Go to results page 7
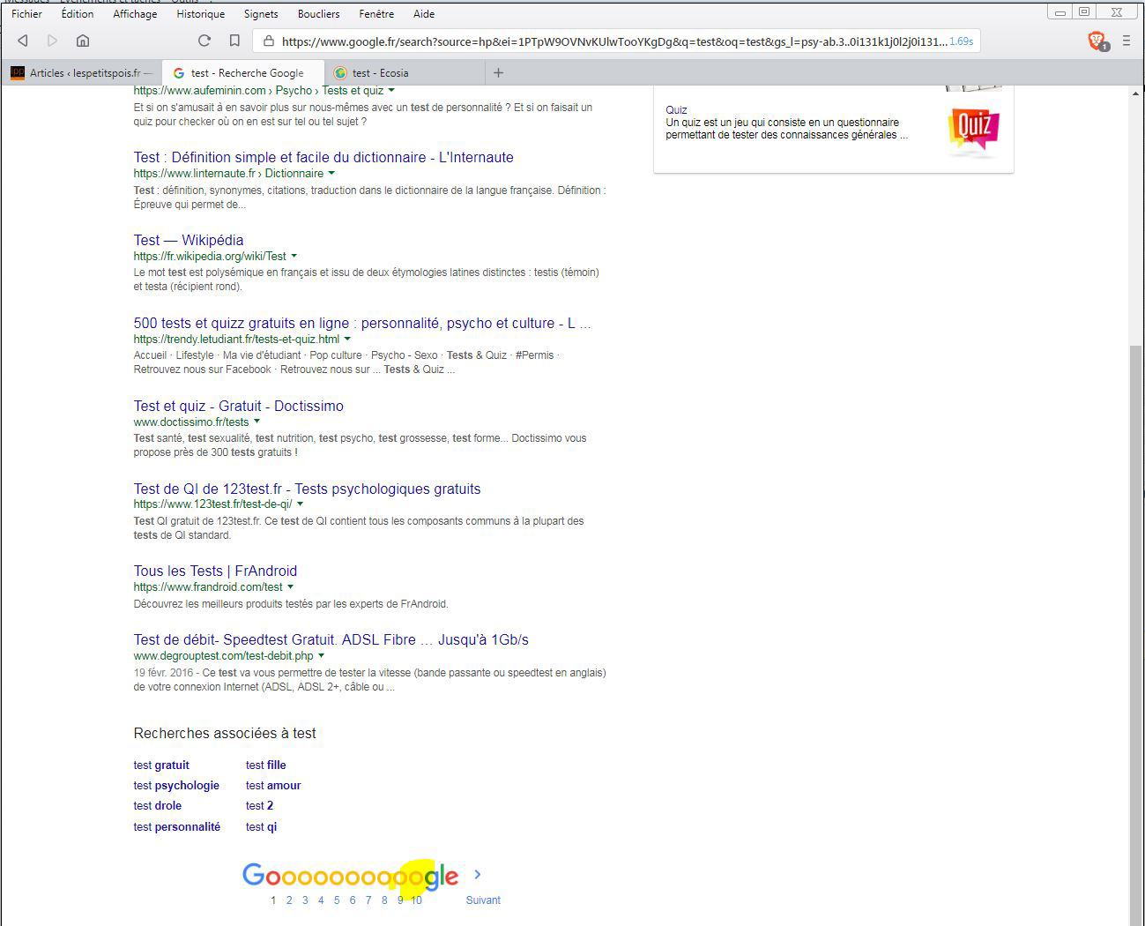1145x926 pixels. 368,900
